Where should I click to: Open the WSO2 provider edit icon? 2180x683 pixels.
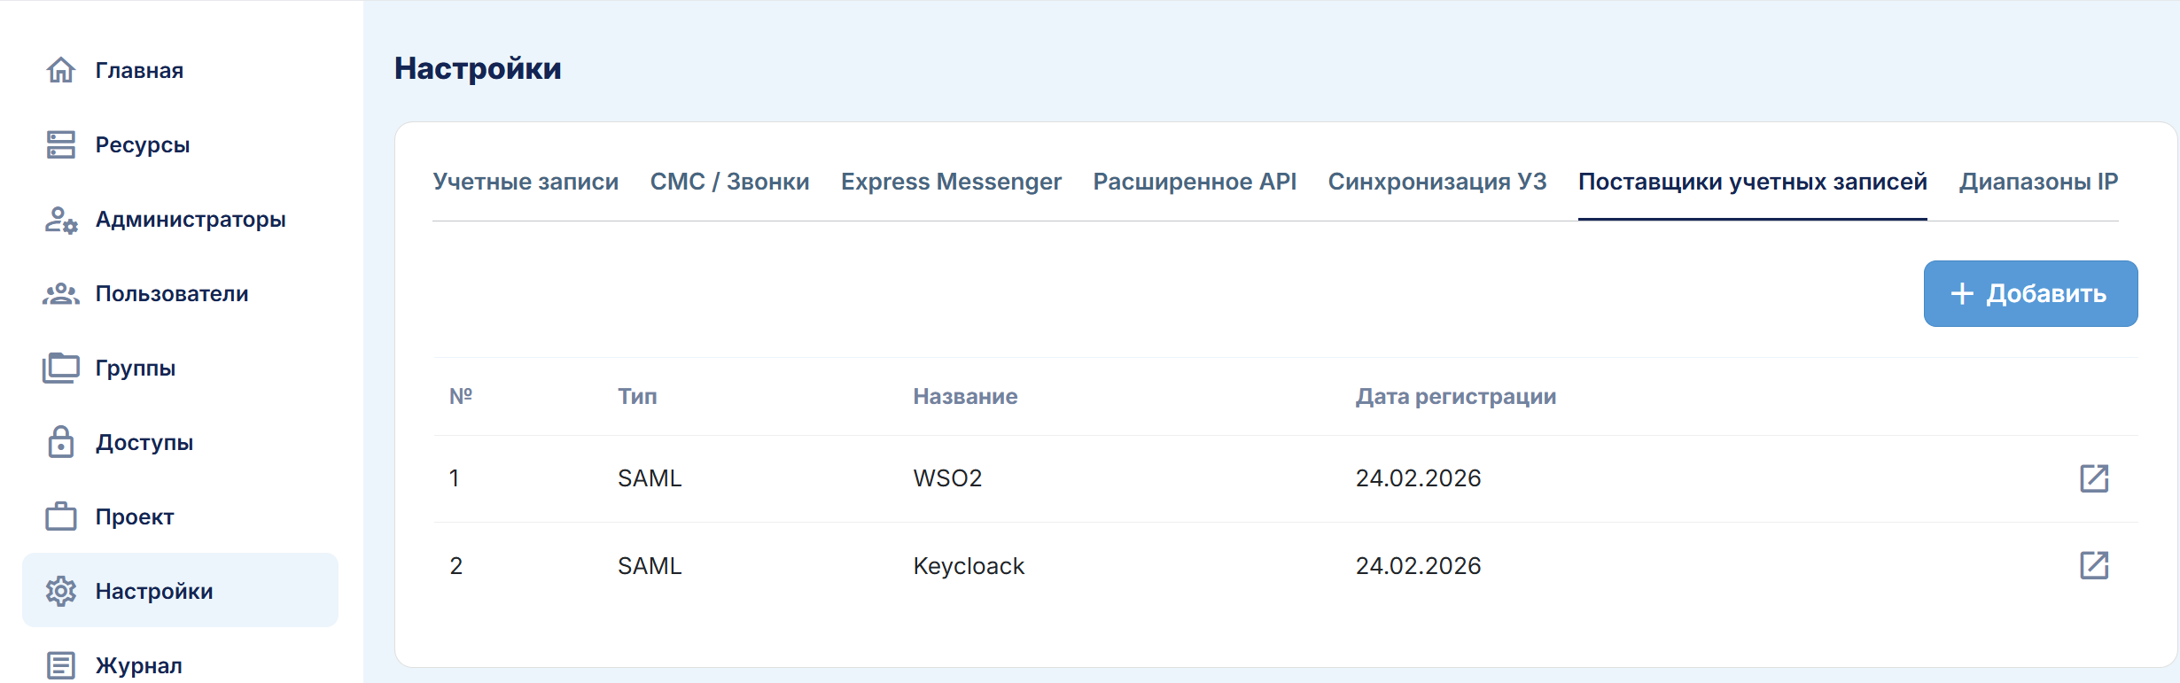(x=2093, y=478)
